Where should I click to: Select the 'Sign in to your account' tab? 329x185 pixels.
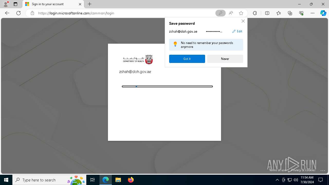[x=53, y=4]
